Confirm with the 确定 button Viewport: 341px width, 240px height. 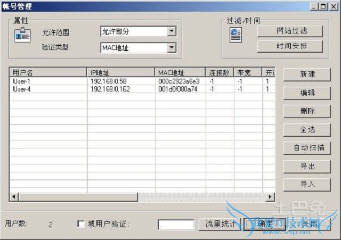click(265, 224)
